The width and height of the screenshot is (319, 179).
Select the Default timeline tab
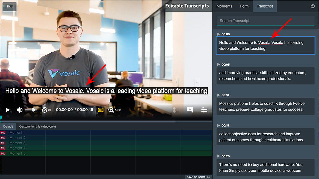coord(8,126)
